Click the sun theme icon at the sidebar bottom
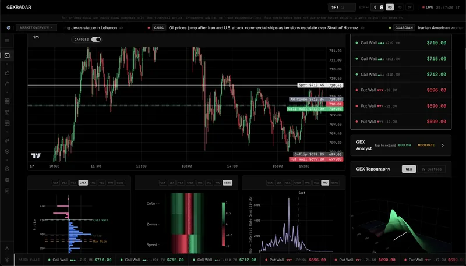The image size is (466, 266). pyautogui.click(x=7, y=260)
